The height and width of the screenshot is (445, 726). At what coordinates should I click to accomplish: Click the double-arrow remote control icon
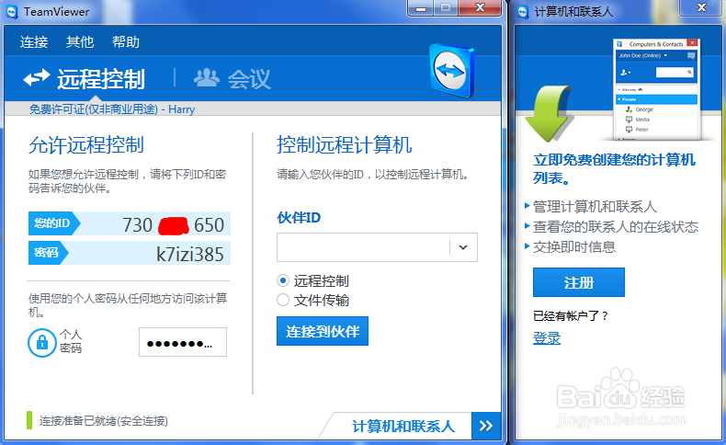coord(37,77)
